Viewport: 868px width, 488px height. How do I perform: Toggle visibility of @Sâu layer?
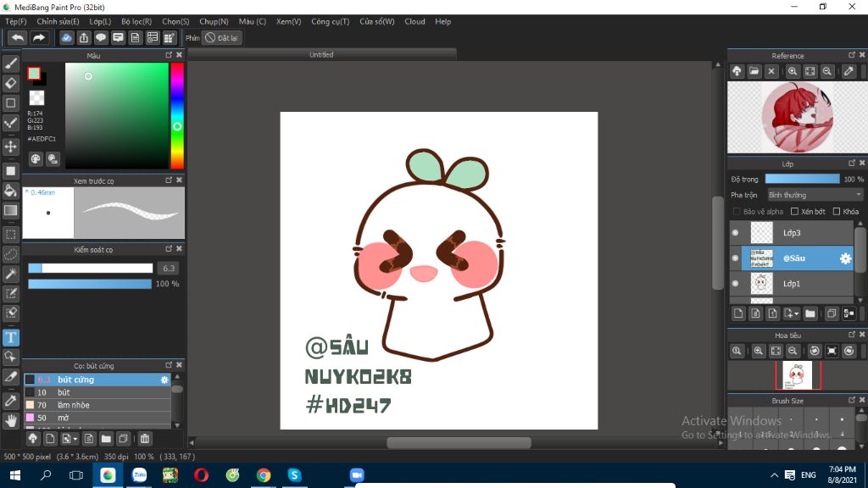(735, 258)
